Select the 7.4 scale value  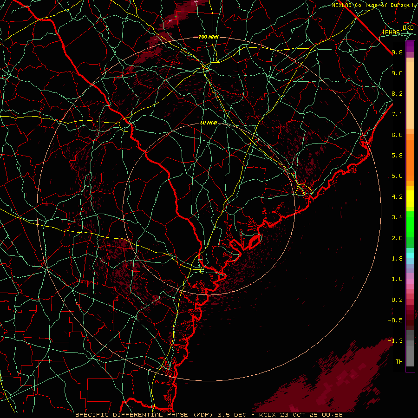pos(397,114)
